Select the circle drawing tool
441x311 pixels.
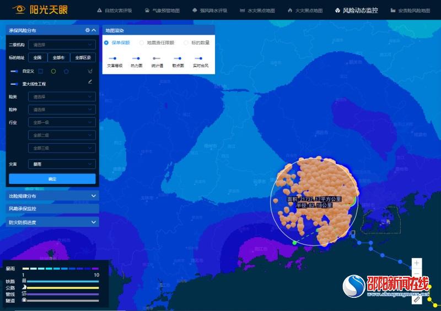pos(53,72)
